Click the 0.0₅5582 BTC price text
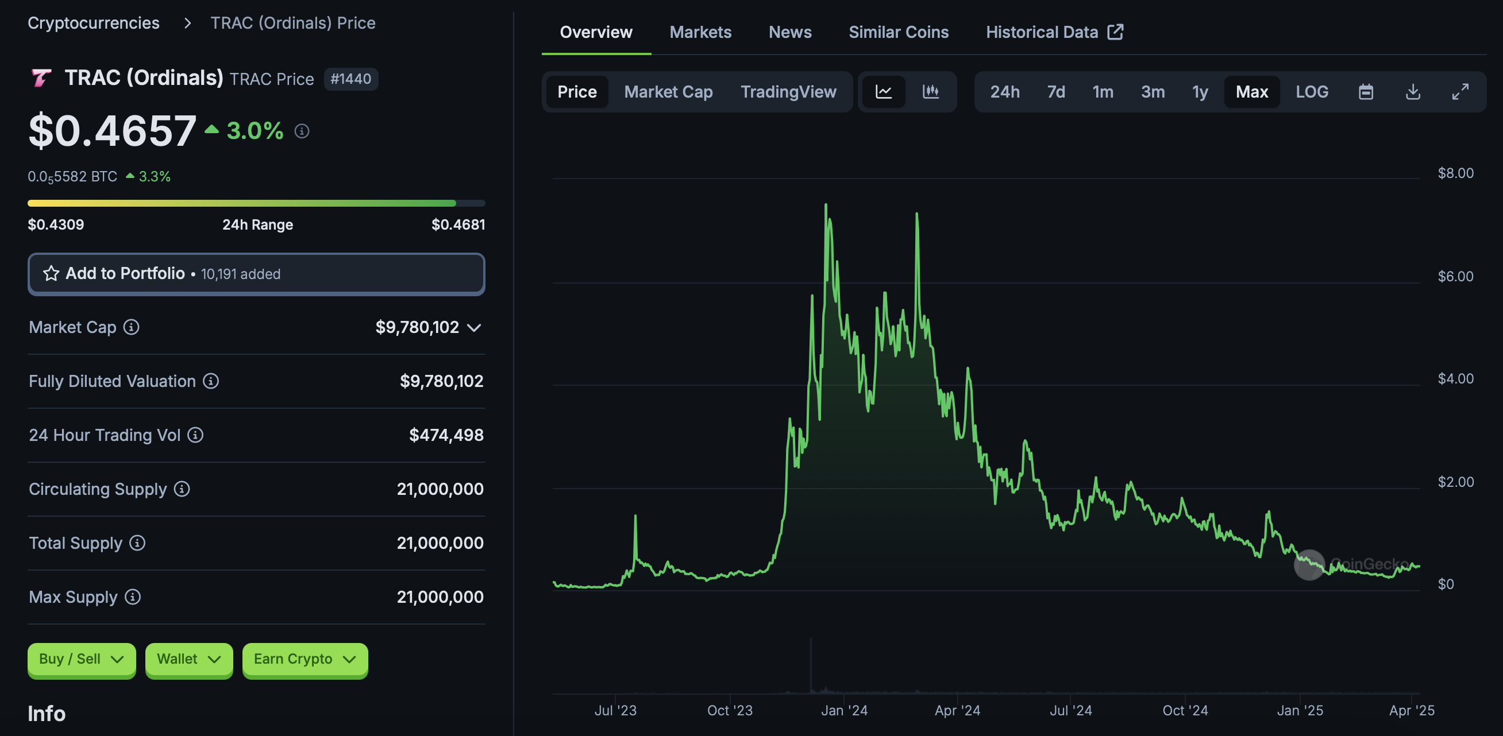Screen dimensions: 1503x736 coord(72,176)
